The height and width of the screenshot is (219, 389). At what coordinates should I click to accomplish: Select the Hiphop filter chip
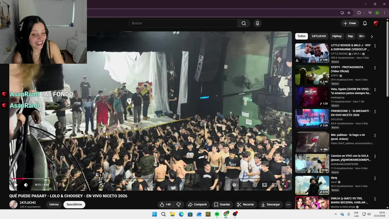pyautogui.click(x=337, y=36)
